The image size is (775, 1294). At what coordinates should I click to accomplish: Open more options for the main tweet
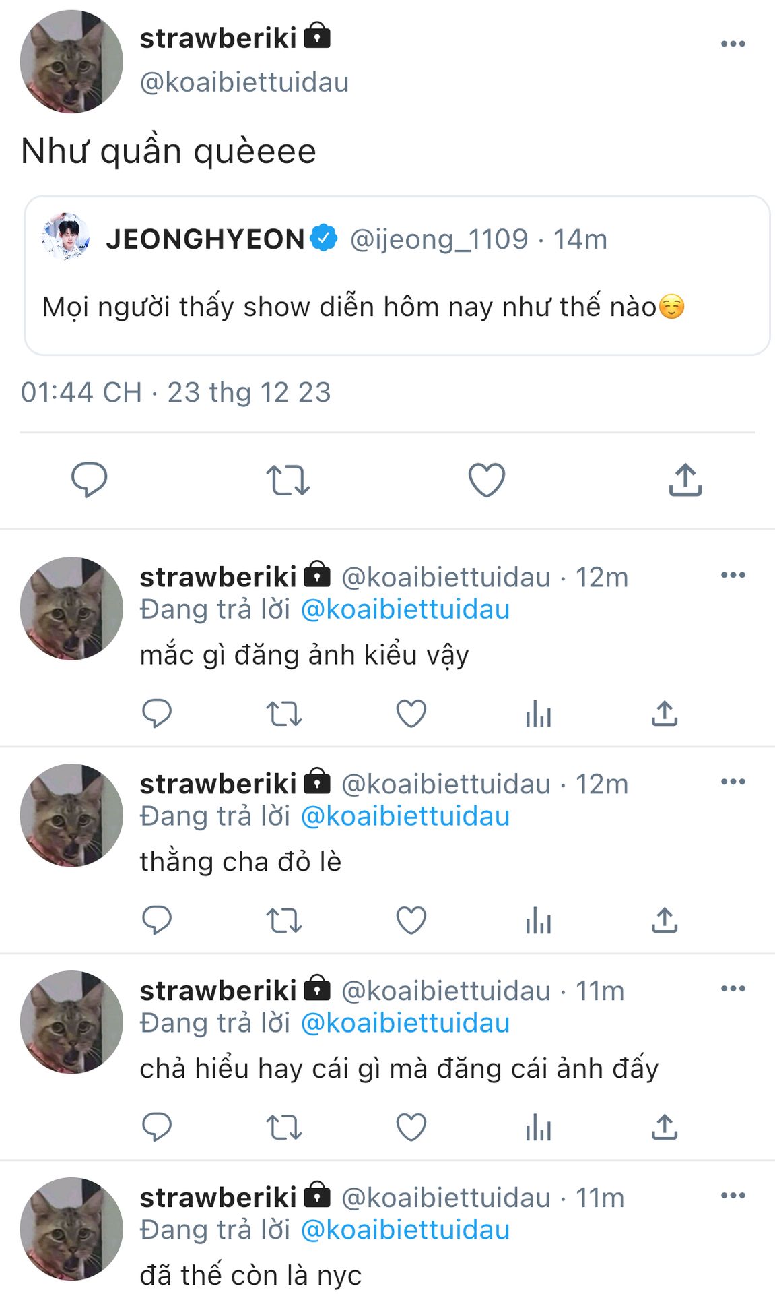733,44
